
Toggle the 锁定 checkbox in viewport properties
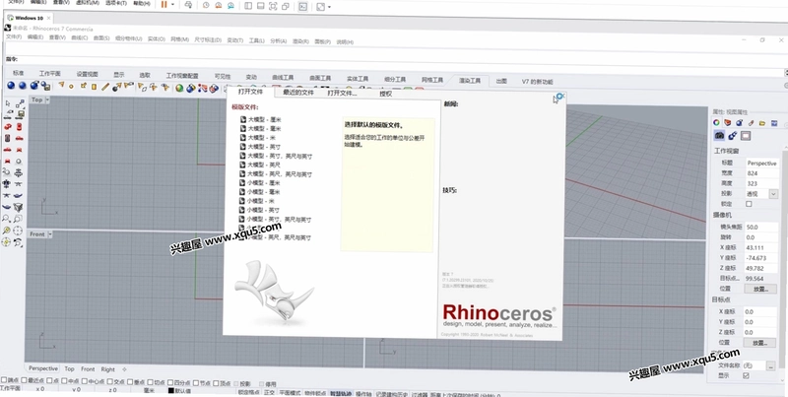point(749,204)
